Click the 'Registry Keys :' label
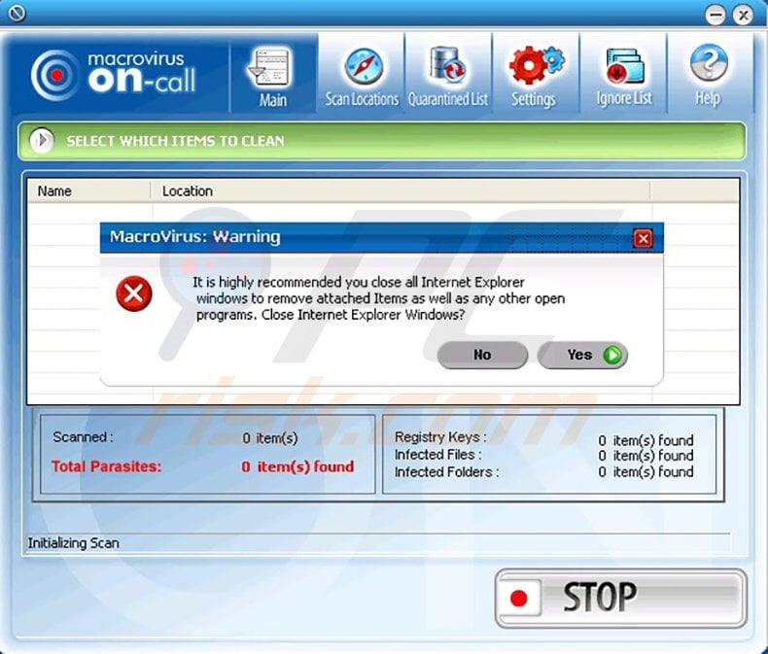The height and width of the screenshot is (654, 768). (x=440, y=436)
